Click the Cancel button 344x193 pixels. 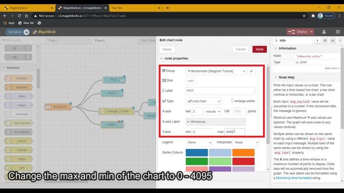click(x=240, y=49)
